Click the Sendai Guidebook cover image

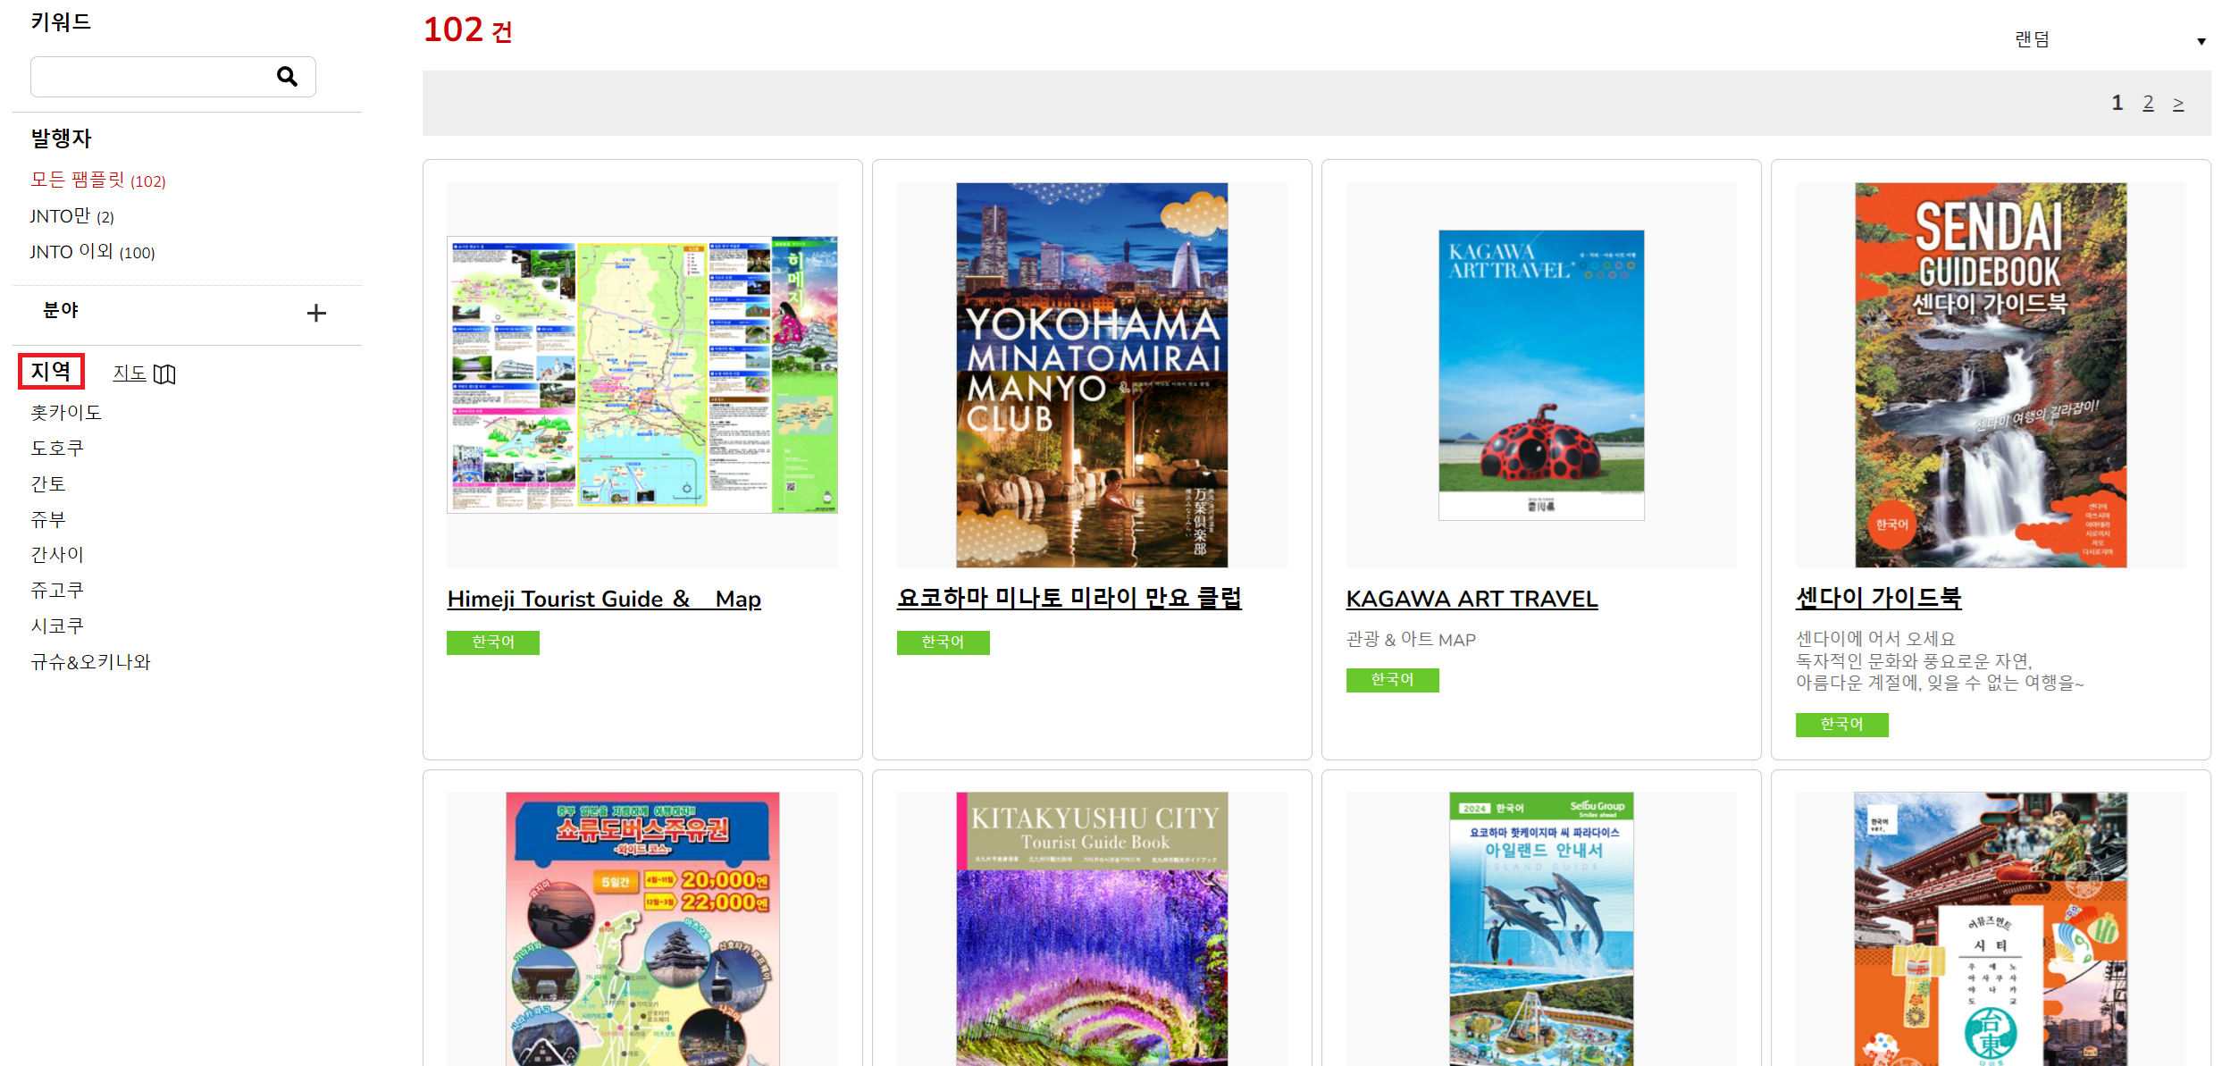[x=1990, y=375]
